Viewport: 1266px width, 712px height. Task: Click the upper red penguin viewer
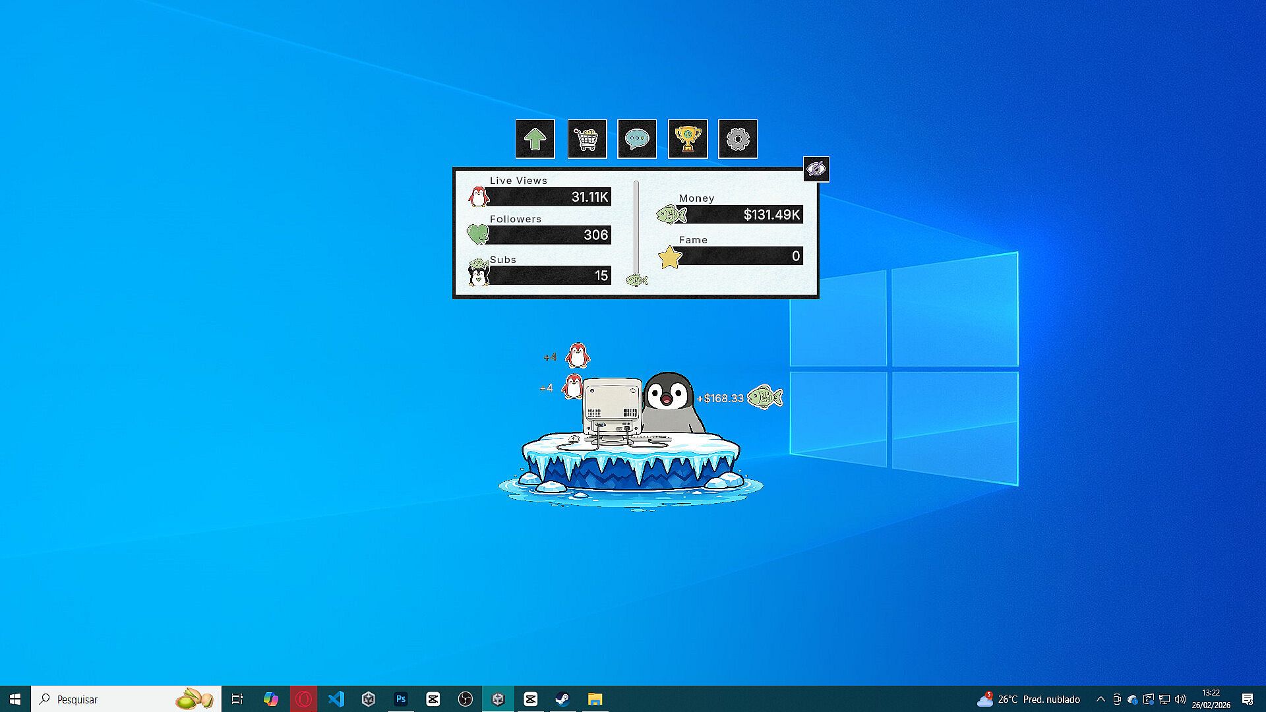pos(578,356)
